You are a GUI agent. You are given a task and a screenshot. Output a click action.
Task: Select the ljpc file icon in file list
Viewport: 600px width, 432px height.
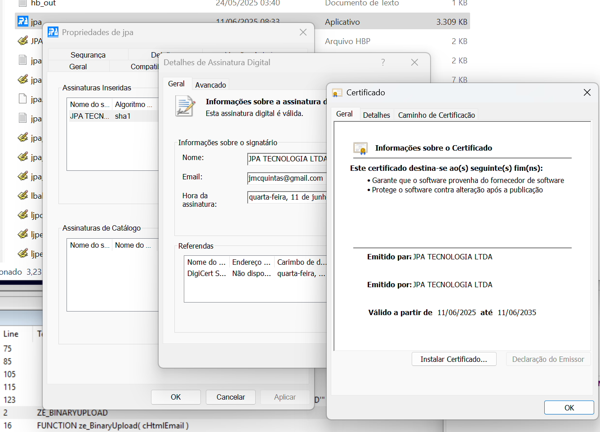(x=23, y=215)
